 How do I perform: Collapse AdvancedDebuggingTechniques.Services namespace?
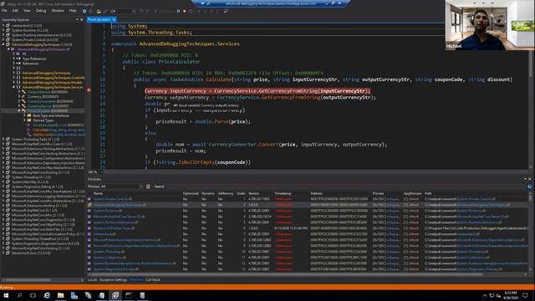tap(14, 87)
